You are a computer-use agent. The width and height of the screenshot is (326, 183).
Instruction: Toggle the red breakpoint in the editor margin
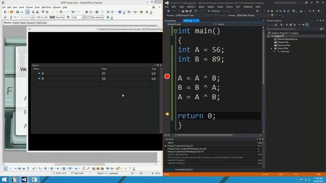tap(167, 76)
